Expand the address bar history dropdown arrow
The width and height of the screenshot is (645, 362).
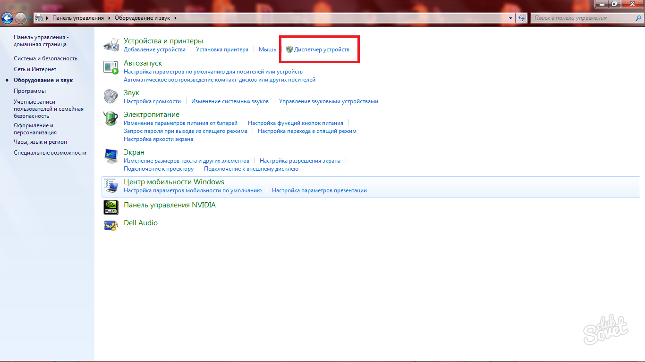[x=510, y=18]
